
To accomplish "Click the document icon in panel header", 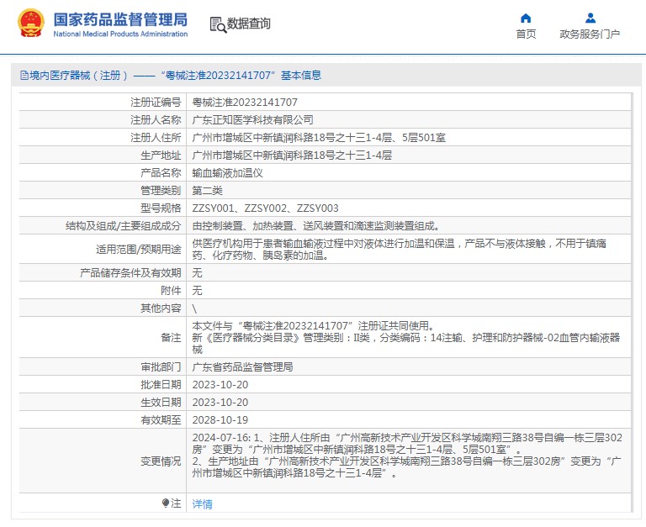I will [x=23, y=76].
